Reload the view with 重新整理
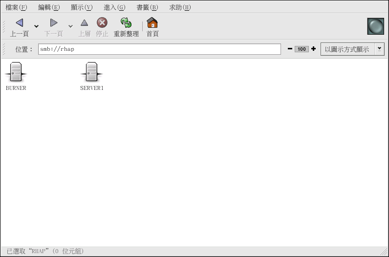 click(x=126, y=23)
